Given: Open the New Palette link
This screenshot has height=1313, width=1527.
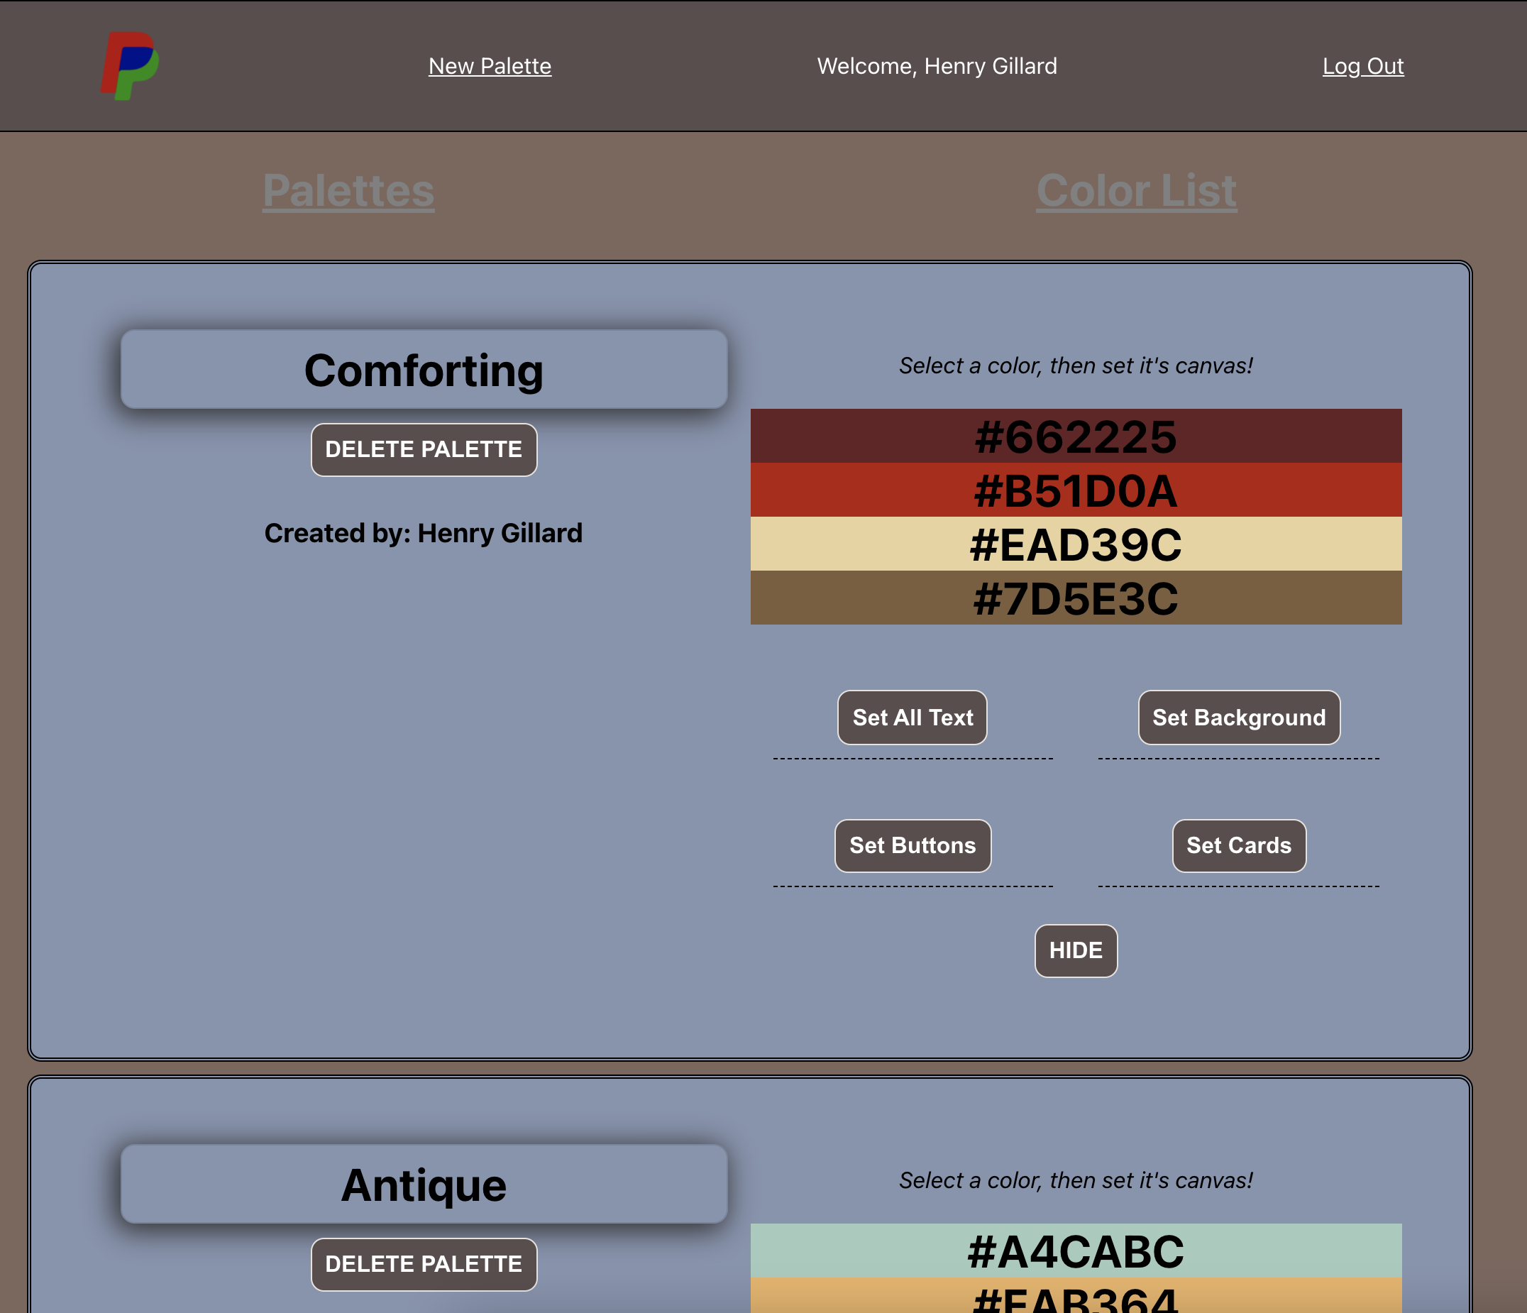Looking at the screenshot, I should (490, 66).
